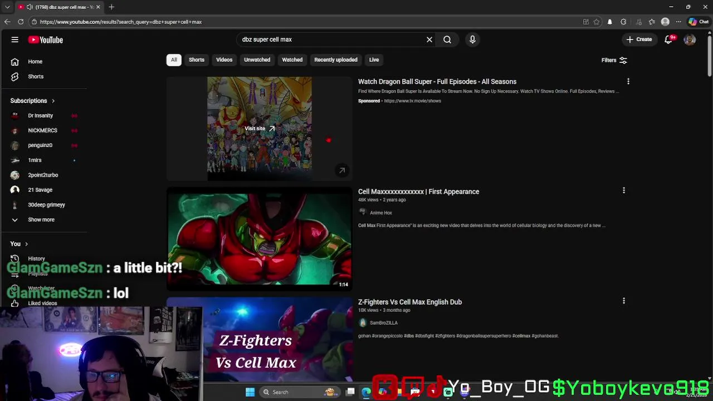The height and width of the screenshot is (401, 713).
Task: Click the browser address bar URL
Action: (x=121, y=22)
